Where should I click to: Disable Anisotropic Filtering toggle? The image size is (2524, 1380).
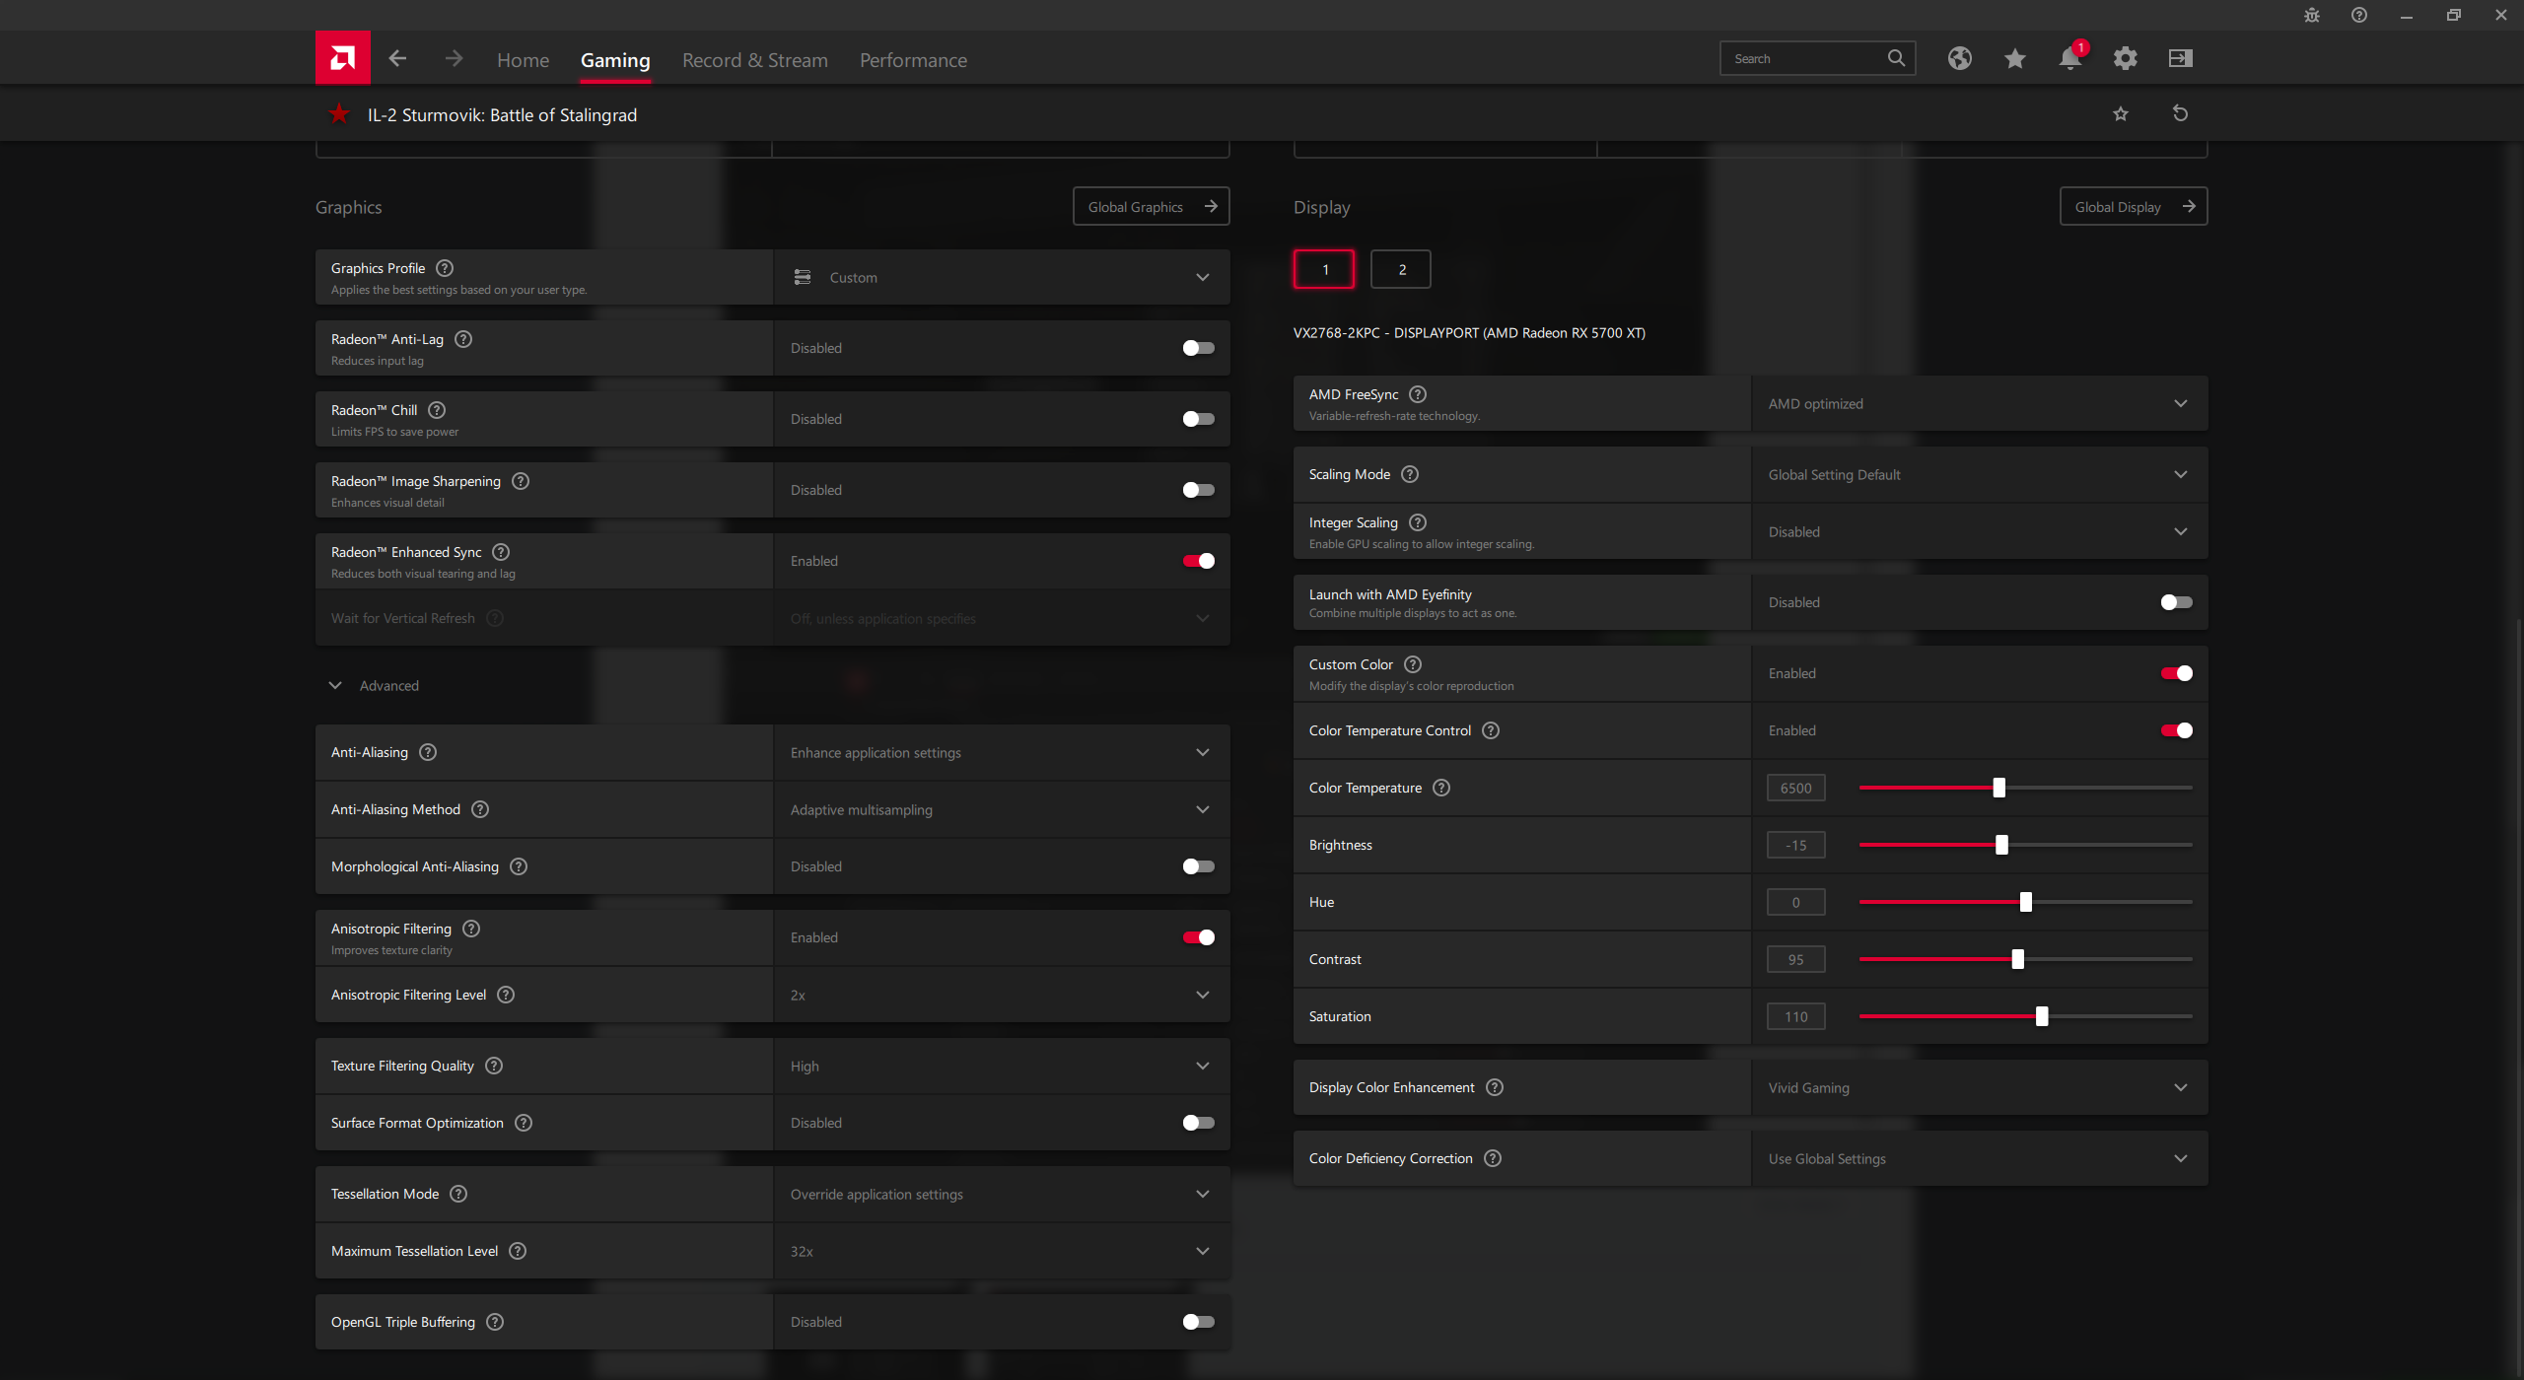tap(1198, 937)
